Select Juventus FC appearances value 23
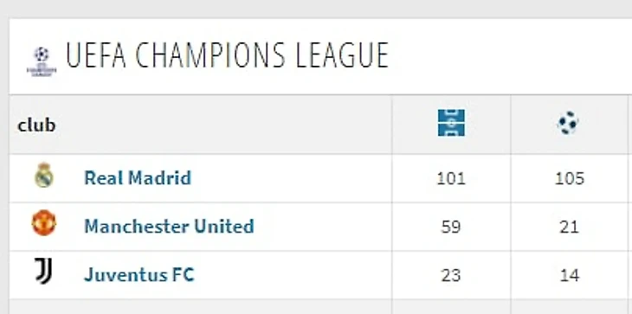Screen dimensions: 632x314 (451, 276)
